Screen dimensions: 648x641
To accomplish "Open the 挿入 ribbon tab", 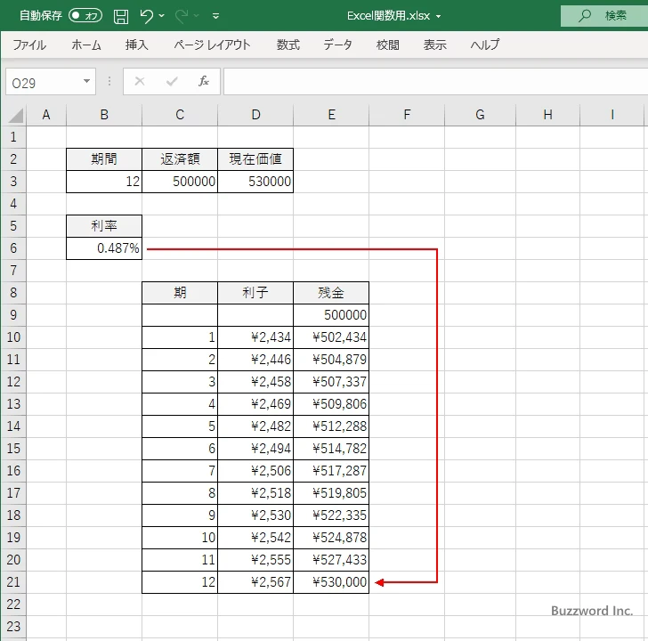I will [137, 45].
